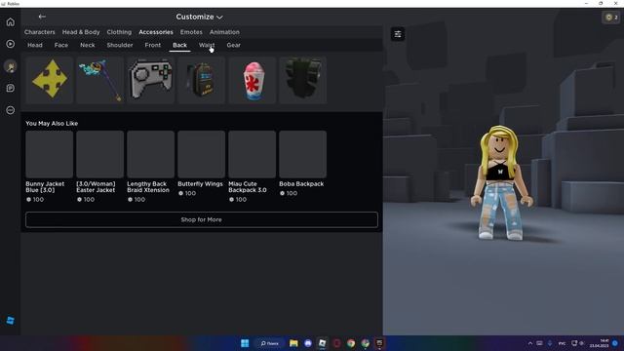Click the [3.0/Woman] Easter Jacket title
Image resolution: width=624 pixels, height=351 pixels.
tap(96, 187)
